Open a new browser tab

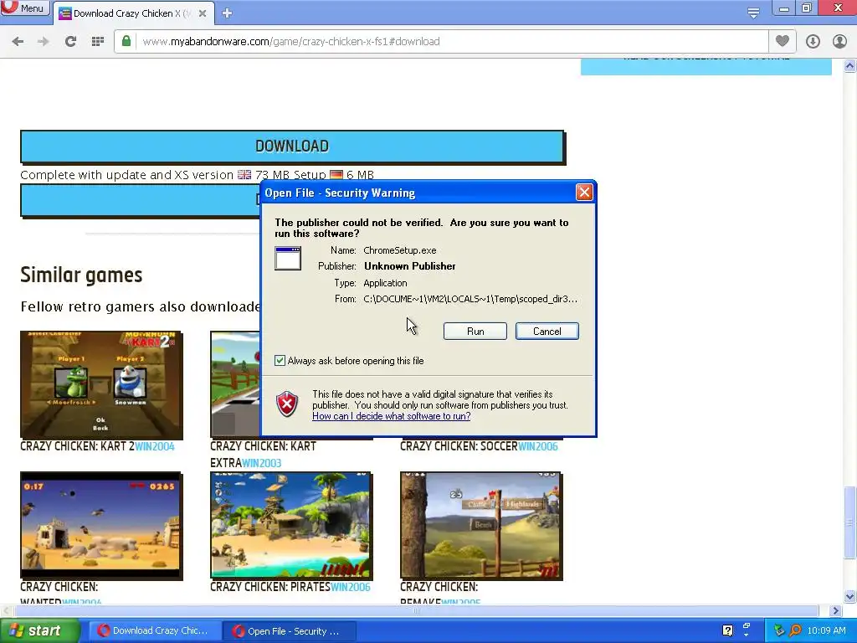click(x=228, y=13)
